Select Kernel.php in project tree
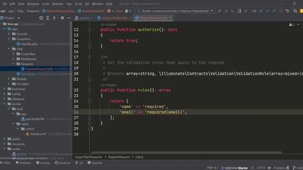 [x=28, y=74]
